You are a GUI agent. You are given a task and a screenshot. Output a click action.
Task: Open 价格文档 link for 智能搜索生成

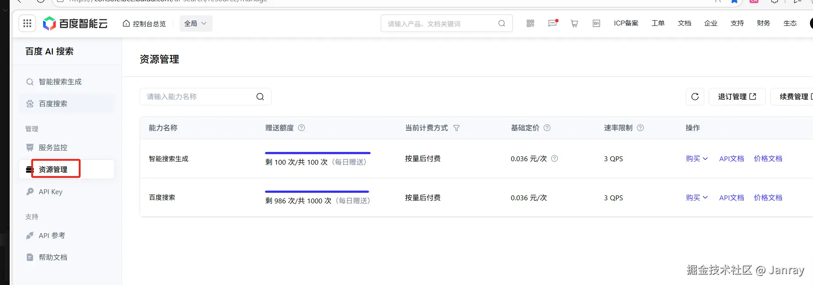pyautogui.click(x=768, y=159)
